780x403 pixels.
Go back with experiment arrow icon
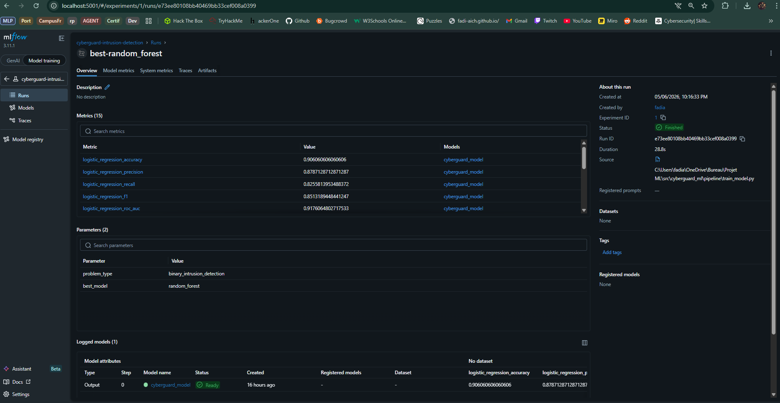click(7, 79)
